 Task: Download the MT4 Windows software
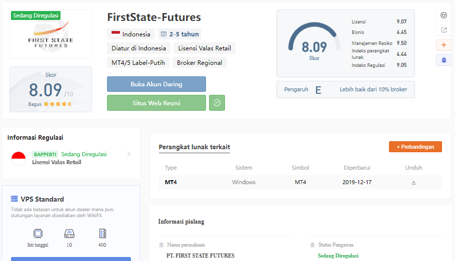click(x=413, y=182)
